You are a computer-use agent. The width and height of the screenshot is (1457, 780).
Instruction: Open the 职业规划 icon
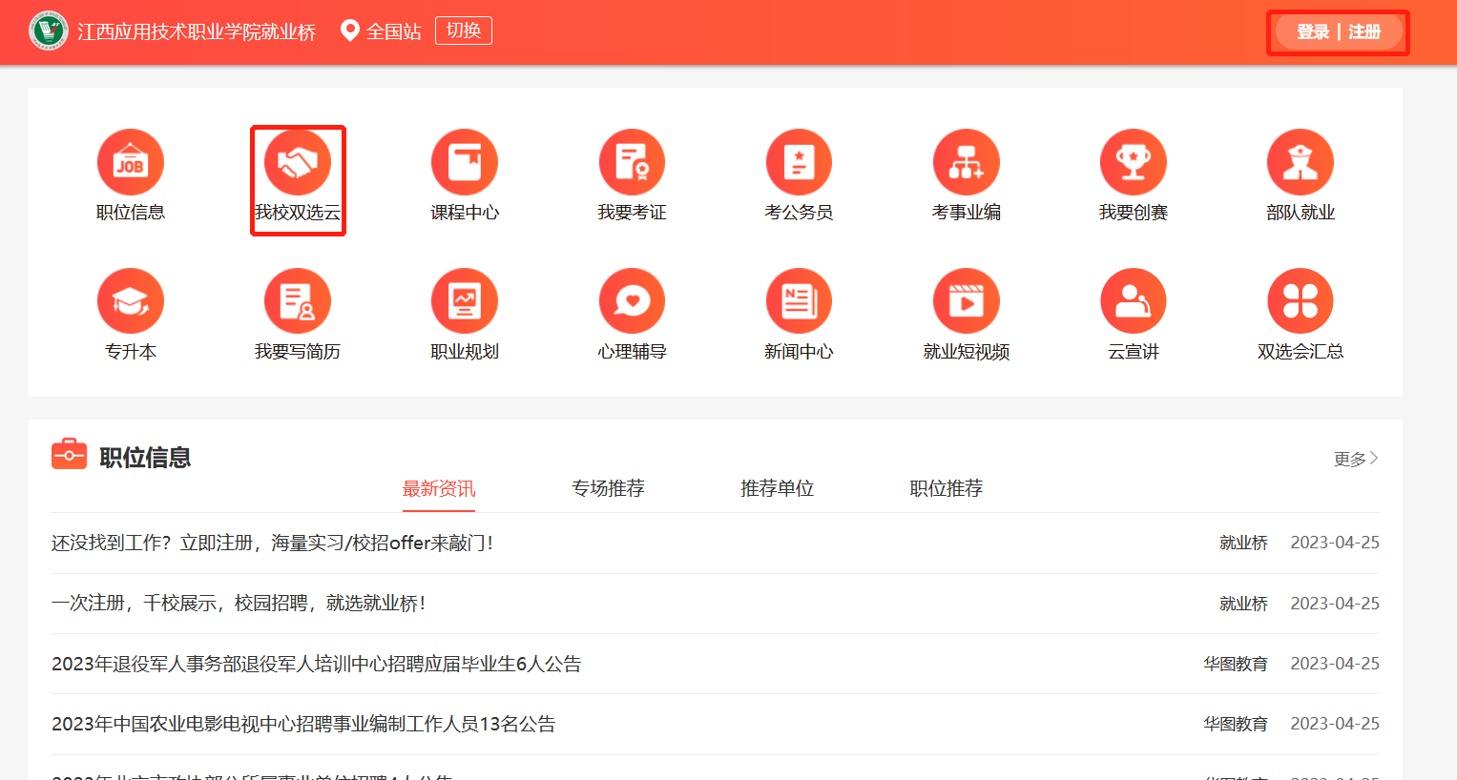click(465, 301)
